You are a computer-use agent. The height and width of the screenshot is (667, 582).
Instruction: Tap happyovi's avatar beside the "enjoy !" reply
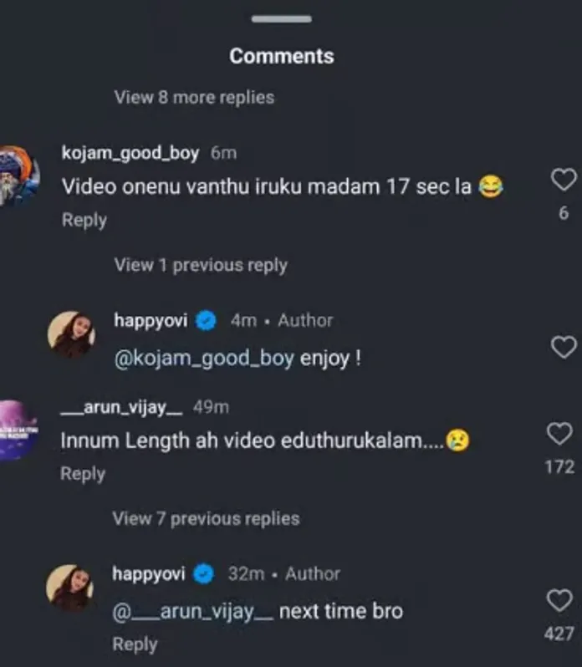click(71, 334)
